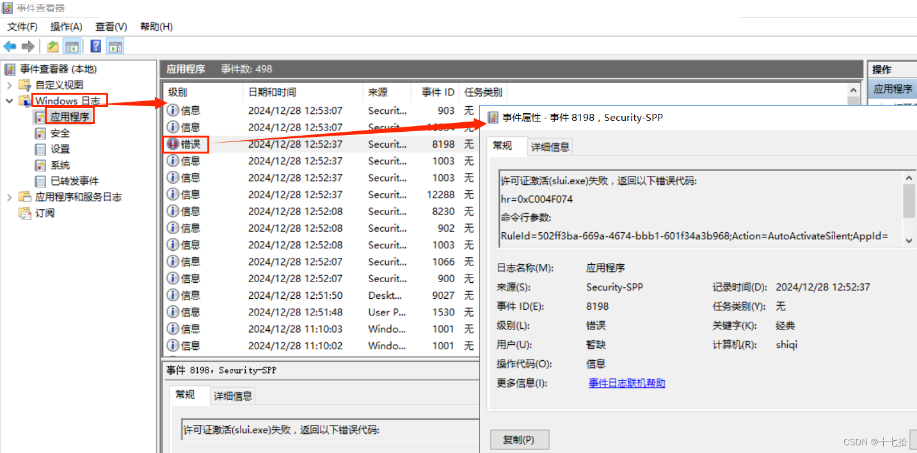Toggle the action pane visibility
The width and height of the screenshot is (917, 453).
click(x=115, y=45)
